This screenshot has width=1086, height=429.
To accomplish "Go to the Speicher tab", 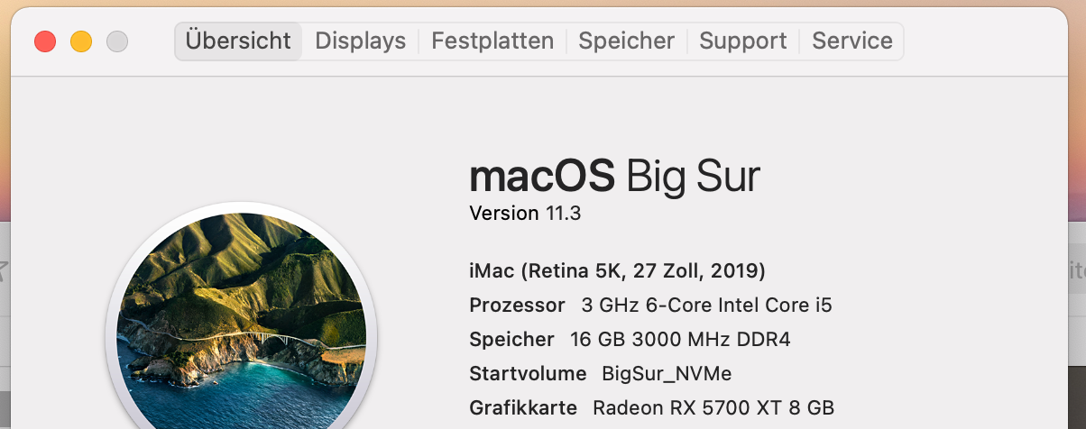I will click(626, 41).
